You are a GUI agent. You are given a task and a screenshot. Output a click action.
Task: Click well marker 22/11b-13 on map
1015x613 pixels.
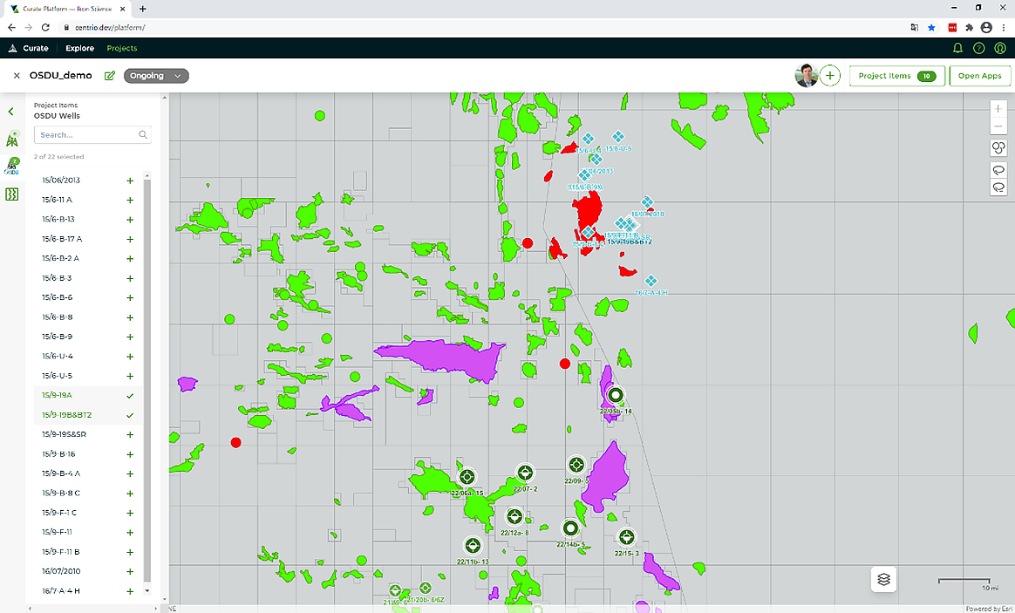click(473, 546)
